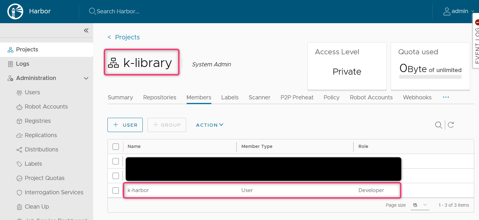Open the EVENT LOG side panel
The image size is (479, 220).
tap(476, 40)
